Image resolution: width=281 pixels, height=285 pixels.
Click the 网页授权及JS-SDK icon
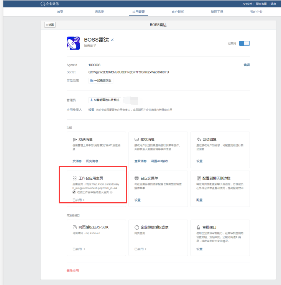click(x=75, y=227)
